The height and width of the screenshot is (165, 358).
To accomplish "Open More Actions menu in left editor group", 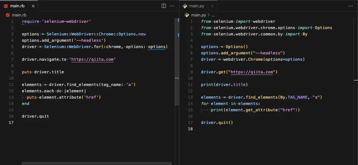I will click(x=172, y=6).
